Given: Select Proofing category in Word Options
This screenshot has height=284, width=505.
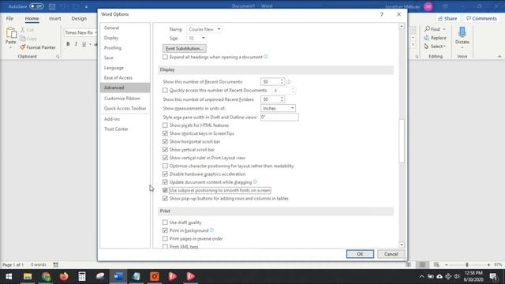Looking at the screenshot, I should pos(125,48).
